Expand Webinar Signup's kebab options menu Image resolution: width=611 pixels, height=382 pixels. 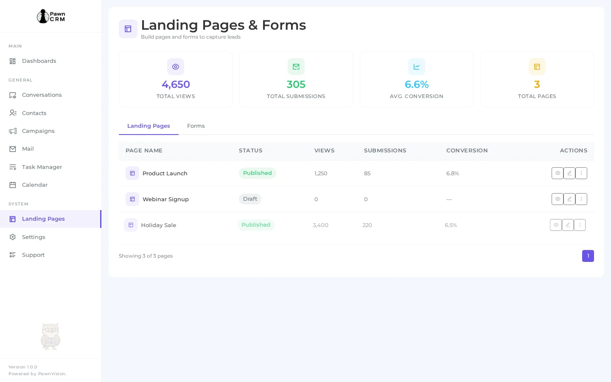(x=581, y=199)
